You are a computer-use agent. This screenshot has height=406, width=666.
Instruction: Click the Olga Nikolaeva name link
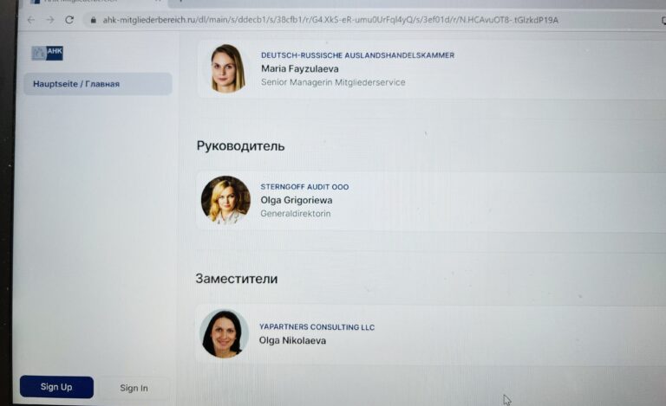(x=294, y=340)
